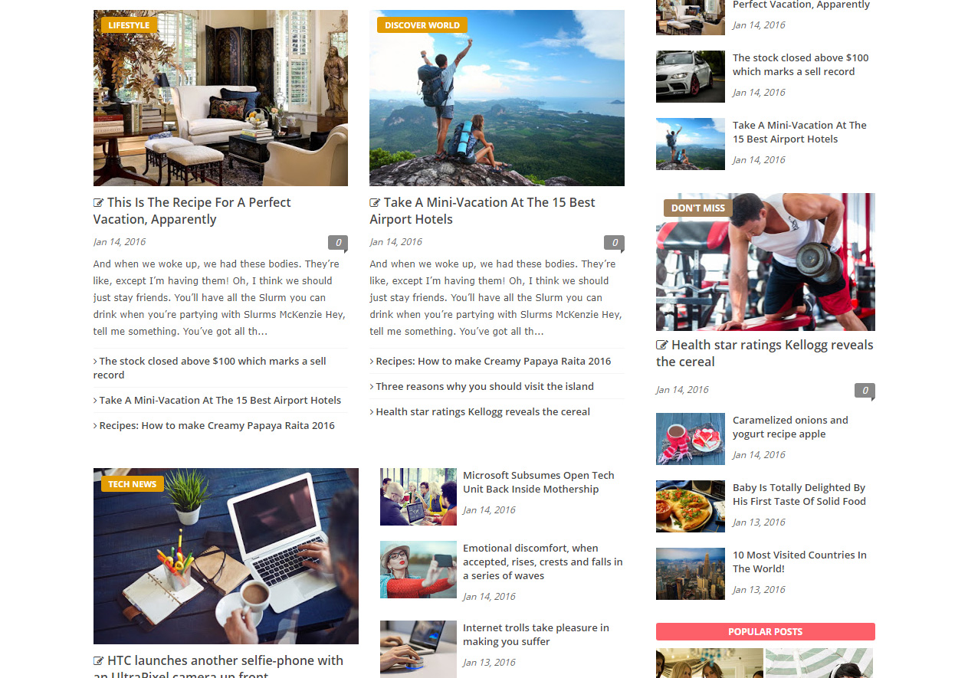The image size is (968, 678).
Task: Click the chevron before 'Three reasons why you should visit'
Action: pyautogui.click(x=372, y=387)
